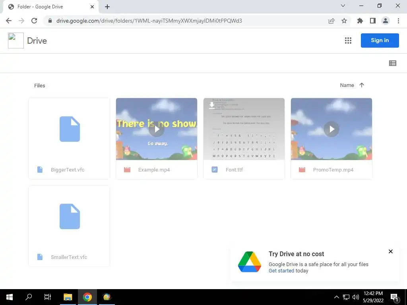Show hidden system tray icons
The width and height of the screenshot is (407, 305).
pos(336,297)
